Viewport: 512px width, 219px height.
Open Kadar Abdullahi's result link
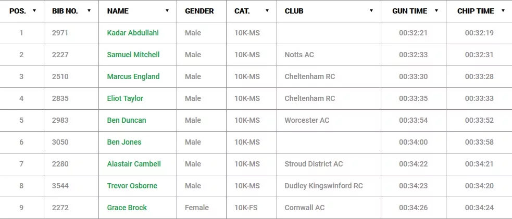click(133, 33)
